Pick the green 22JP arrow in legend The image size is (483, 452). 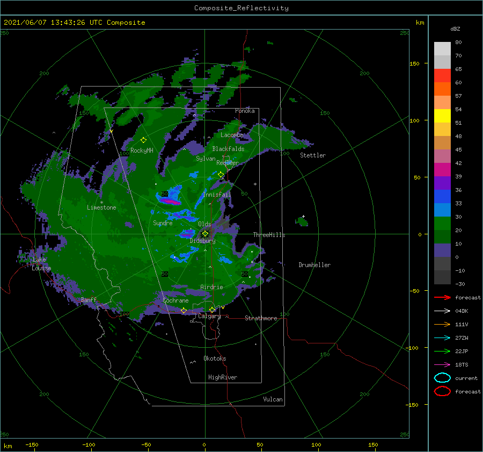point(442,351)
